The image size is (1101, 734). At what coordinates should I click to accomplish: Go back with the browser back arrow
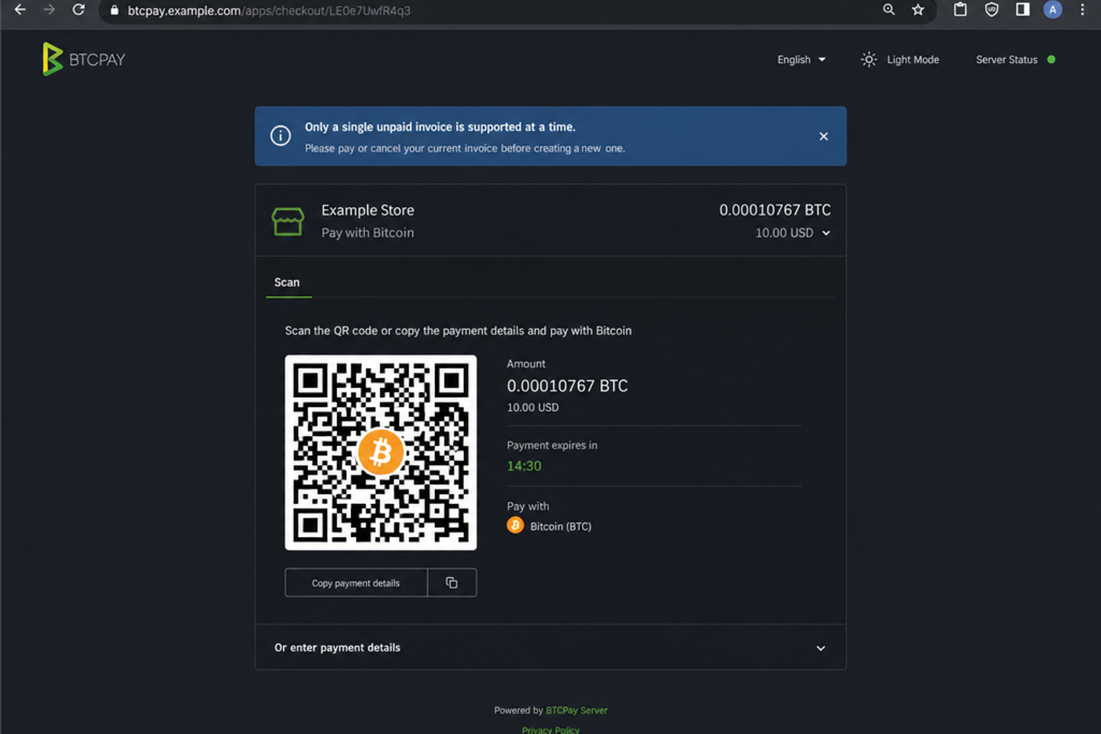point(20,10)
